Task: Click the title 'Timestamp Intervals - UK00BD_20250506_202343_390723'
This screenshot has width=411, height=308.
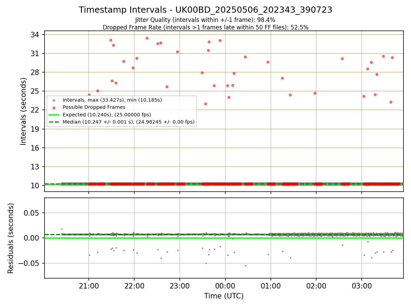Action: [206, 10]
